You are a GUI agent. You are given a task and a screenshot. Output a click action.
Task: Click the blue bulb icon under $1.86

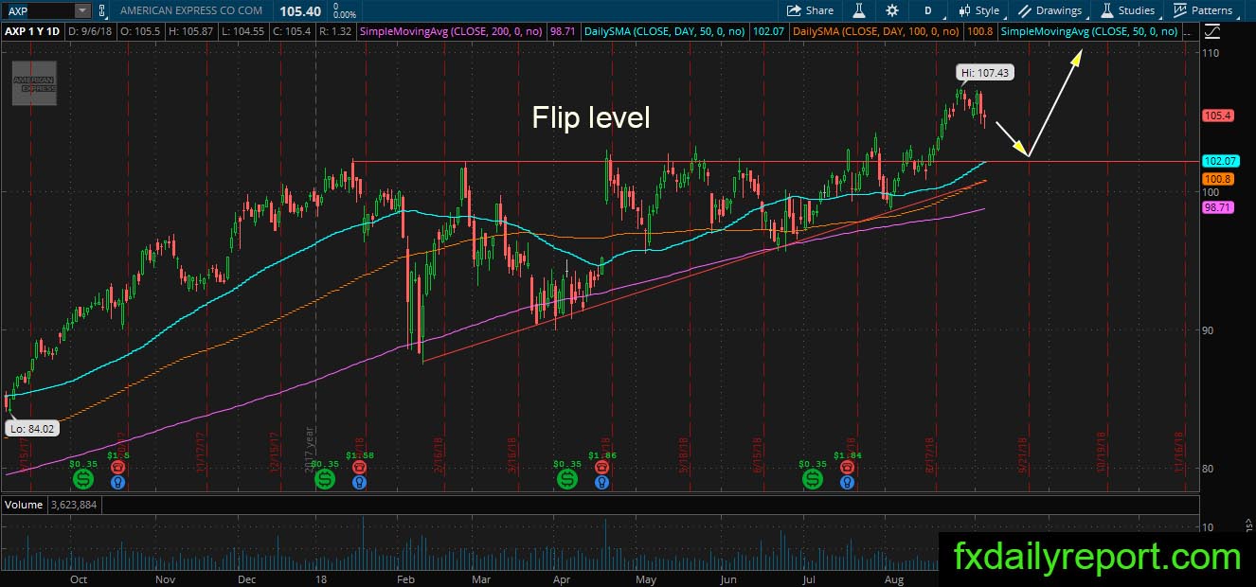(602, 481)
